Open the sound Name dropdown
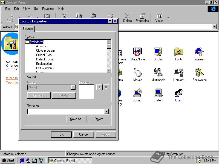Viewport: 219px width, 164px height. coord(73,87)
